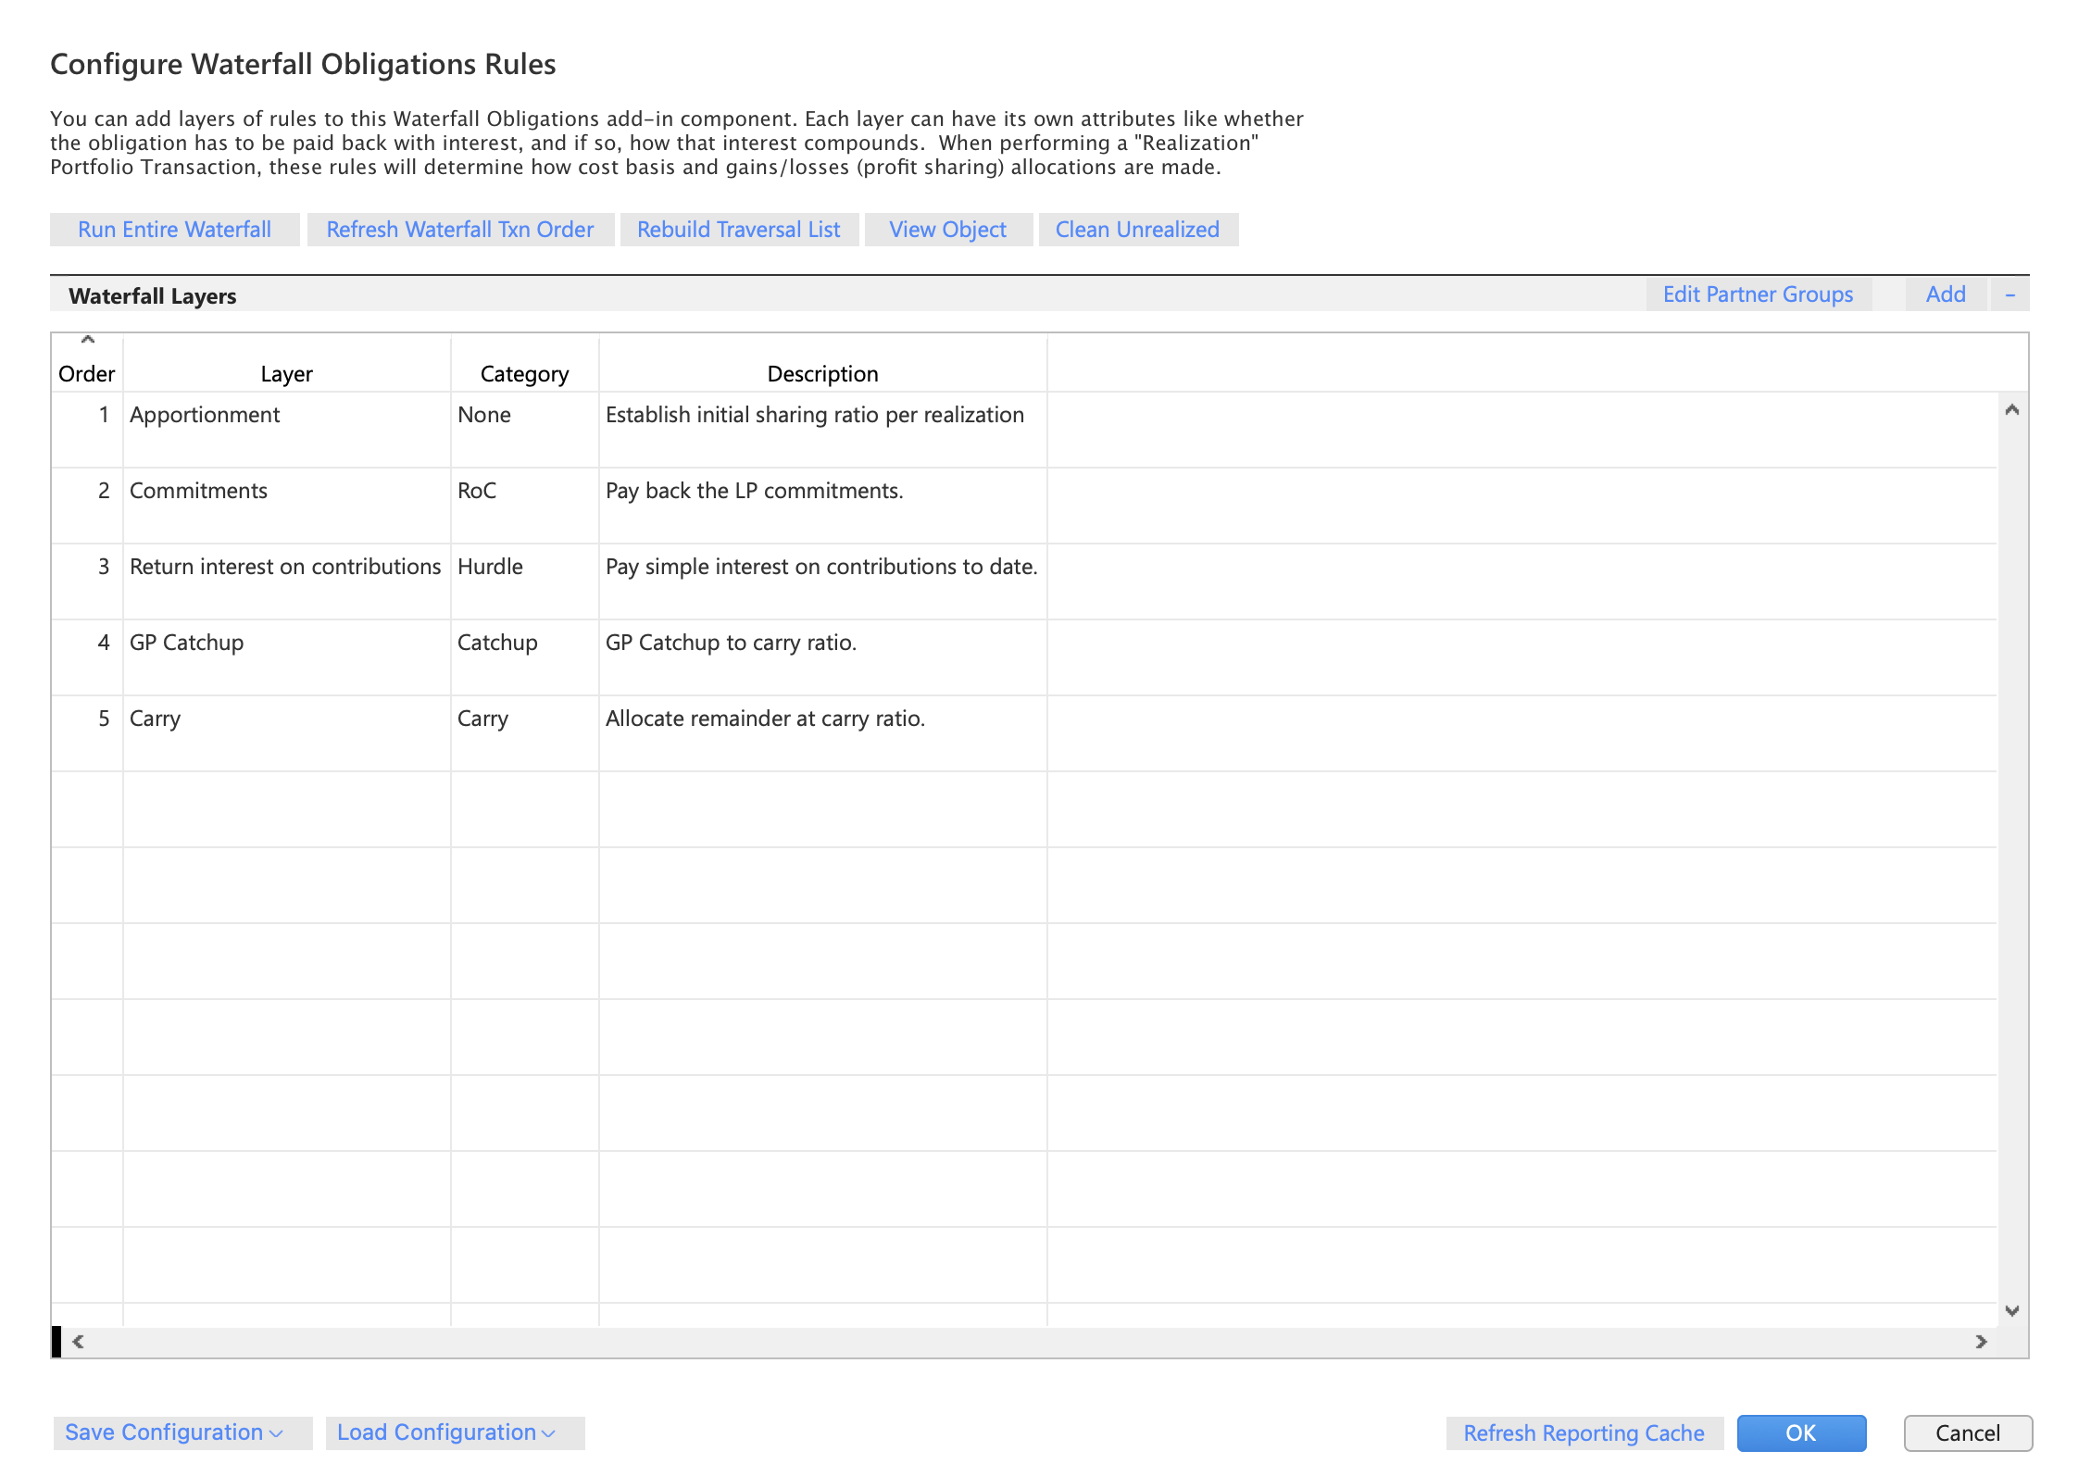2091x1476 pixels.
Task: Click Refresh Reporting Cache
Action: click(1584, 1433)
